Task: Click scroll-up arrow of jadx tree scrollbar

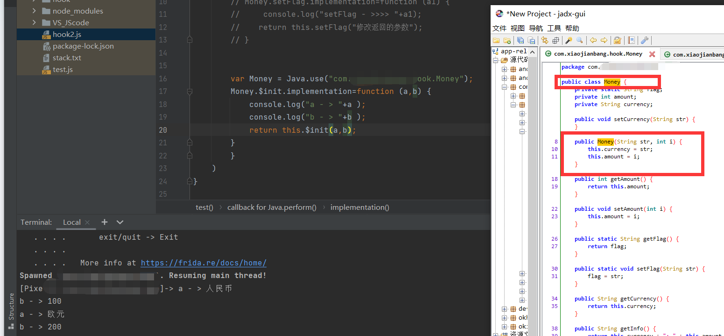Action: (x=533, y=52)
